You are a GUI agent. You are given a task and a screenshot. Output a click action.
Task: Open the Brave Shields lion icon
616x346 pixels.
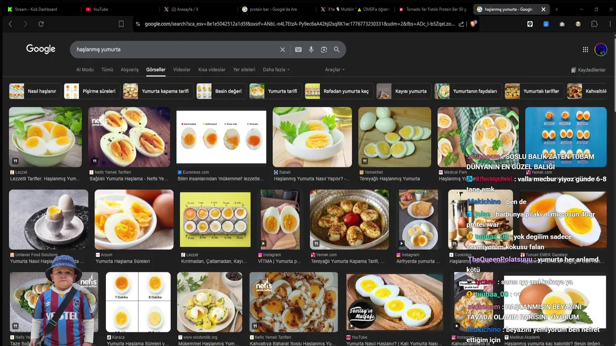(x=473, y=24)
